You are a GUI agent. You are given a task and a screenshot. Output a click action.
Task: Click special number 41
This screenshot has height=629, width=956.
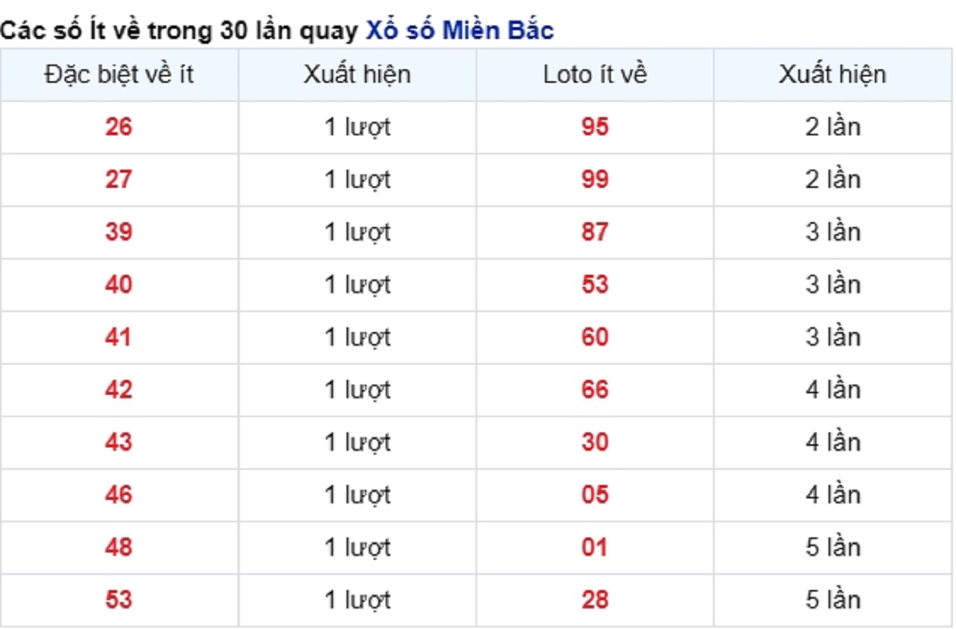[119, 337]
